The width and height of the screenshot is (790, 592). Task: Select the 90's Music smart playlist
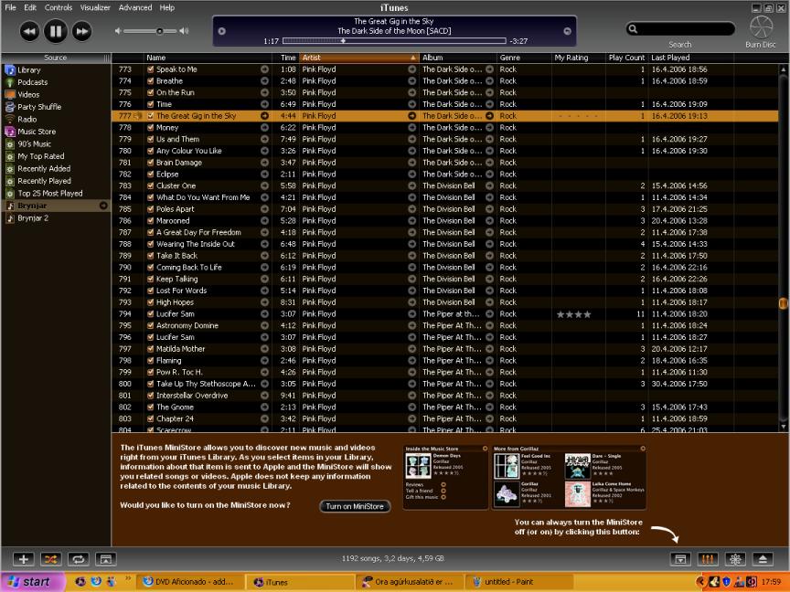pos(34,144)
